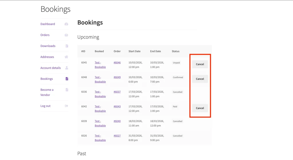Open Become a Vendor link
The height and width of the screenshot is (160, 293).
(47, 92)
